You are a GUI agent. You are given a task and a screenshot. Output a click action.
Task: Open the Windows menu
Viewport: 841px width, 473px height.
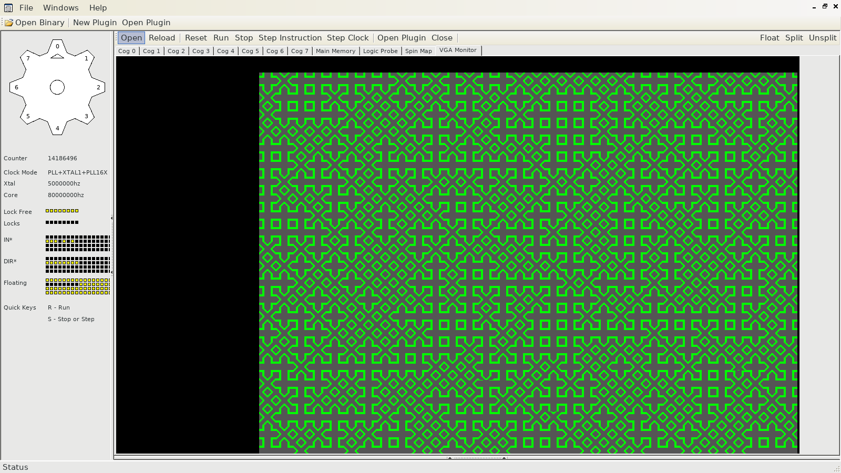point(60,8)
